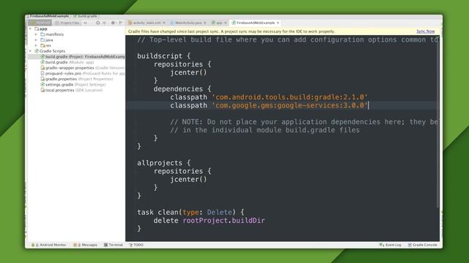
Task: Collapse the Gradle Scripts node
Action: pyautogui.click(x=30, y=51)
